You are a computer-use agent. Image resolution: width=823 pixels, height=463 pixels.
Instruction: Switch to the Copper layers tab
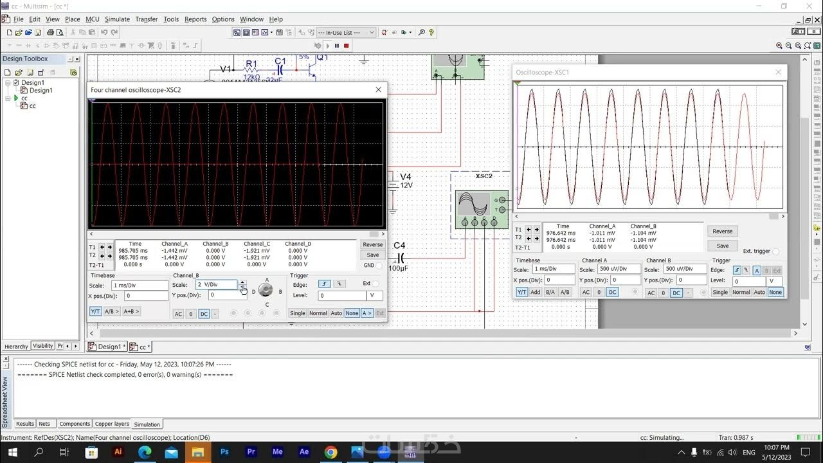tap(113, 424)
